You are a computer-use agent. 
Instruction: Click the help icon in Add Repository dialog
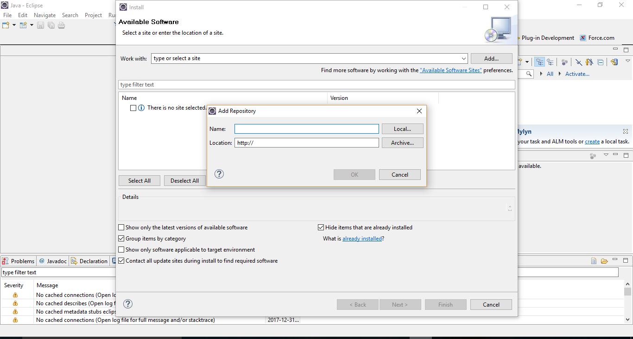click(x=220, y=174)
